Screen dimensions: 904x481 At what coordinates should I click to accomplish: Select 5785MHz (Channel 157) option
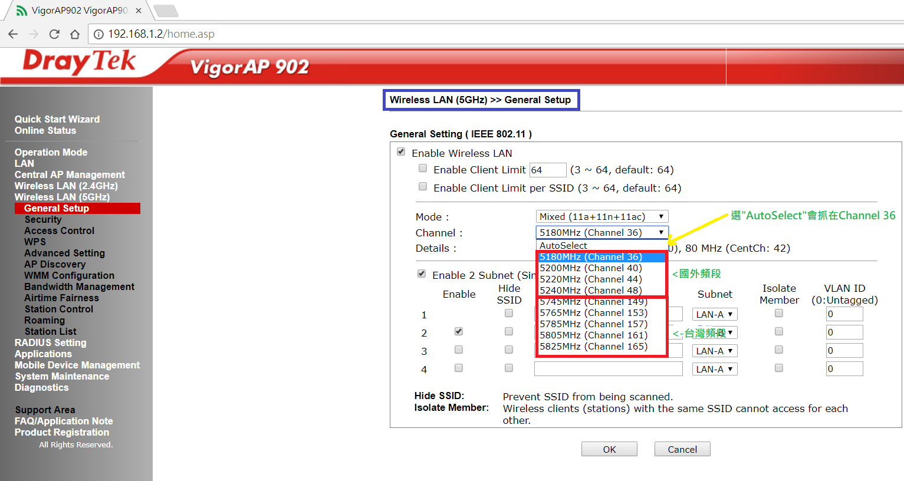(x=602, y=324)
